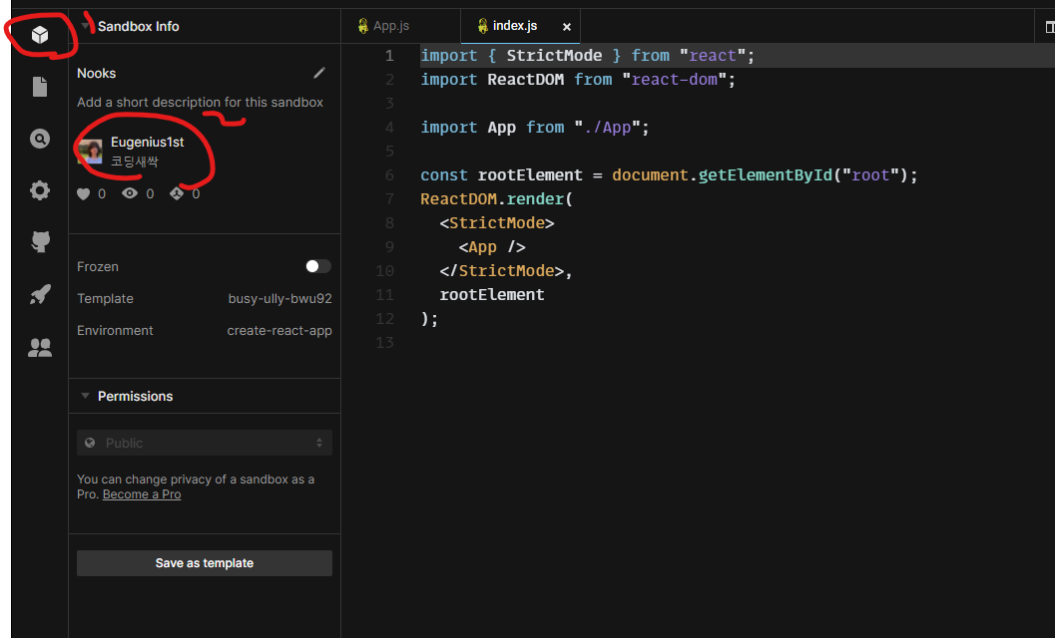This screenshot has width=1055, height=638.
Task: Click 'Add a short description for this sandbox'
Action: pyautogui.click(x=200, y=103)
